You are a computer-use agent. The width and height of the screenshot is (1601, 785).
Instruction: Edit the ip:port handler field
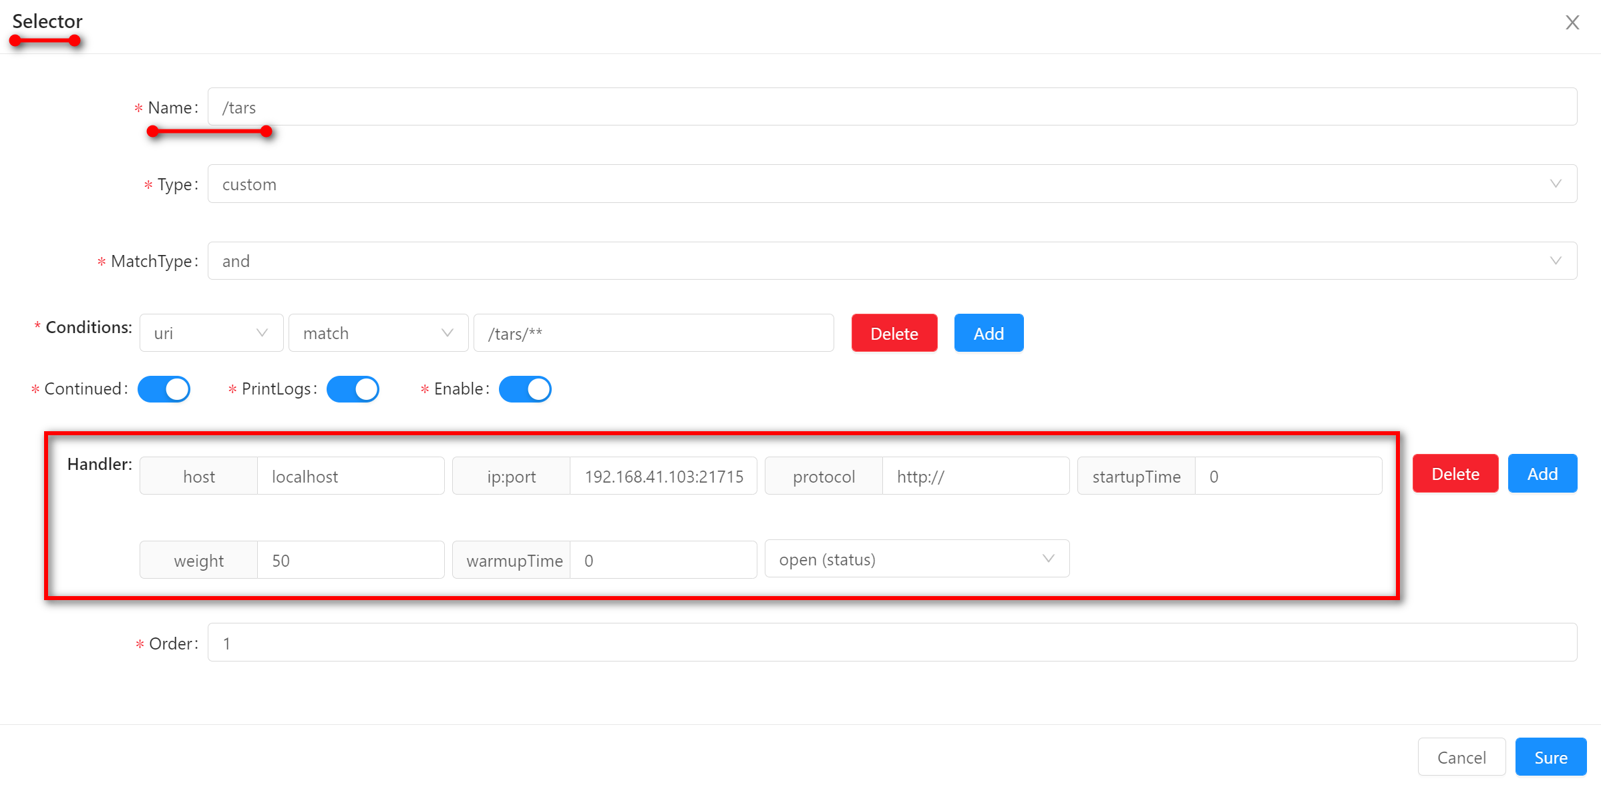pos(663,477)
